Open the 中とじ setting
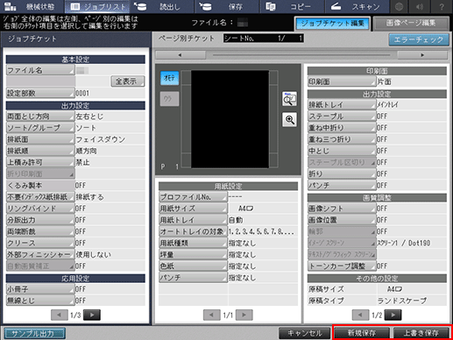Image resolution: width=453 pixels, height=340 pixels. pyautogui.click(x=342, y=151)
